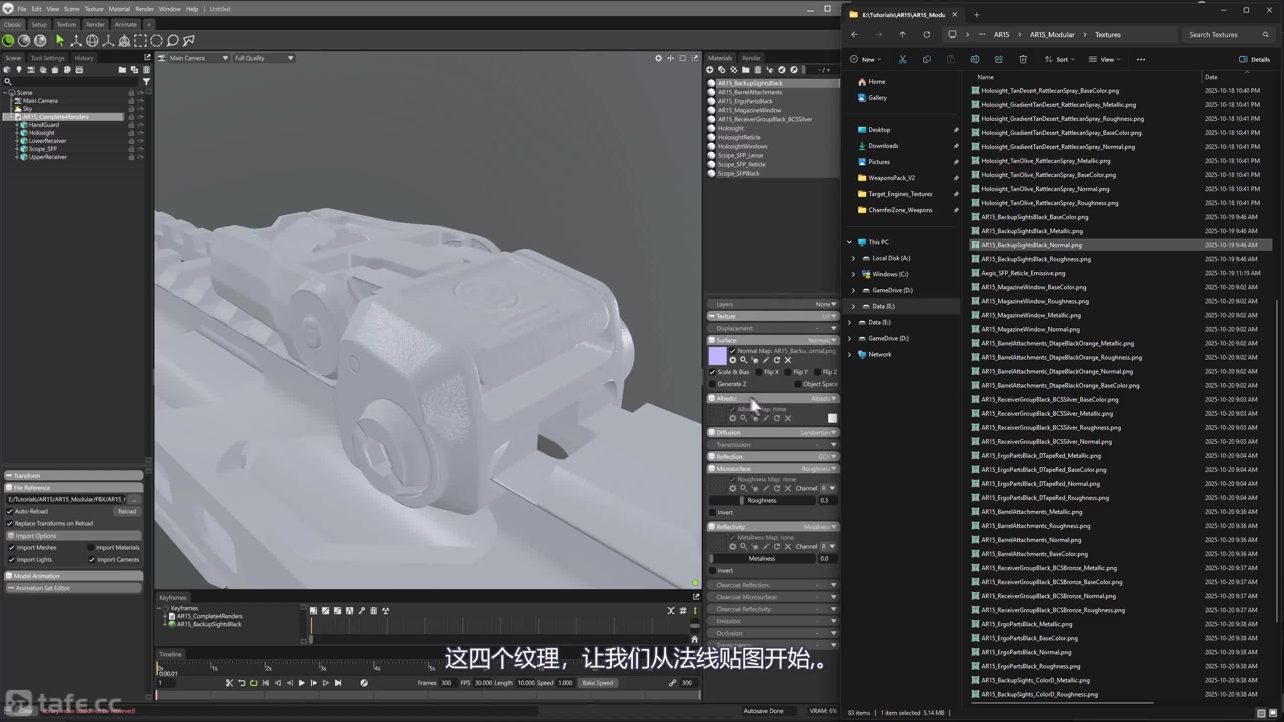Viewport: 1284px width, 722px height.
Task: Switch to the Animate workspace tab
Action: 125,24
